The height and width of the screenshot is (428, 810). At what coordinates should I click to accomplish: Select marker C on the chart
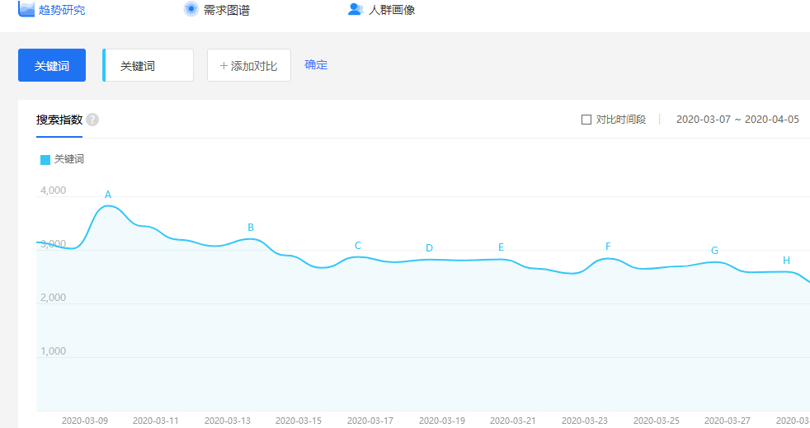(358, 246)
